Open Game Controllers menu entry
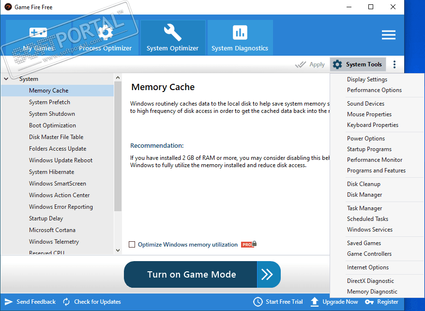 pos(369,254)
